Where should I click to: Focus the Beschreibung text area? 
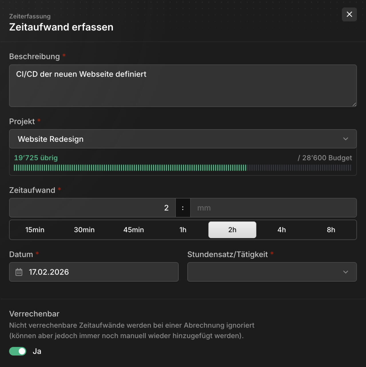coord(183,86)
